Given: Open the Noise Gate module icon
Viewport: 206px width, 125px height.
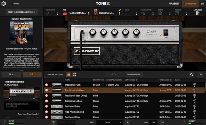Looking at the screenshot, I should coord(48,13).
